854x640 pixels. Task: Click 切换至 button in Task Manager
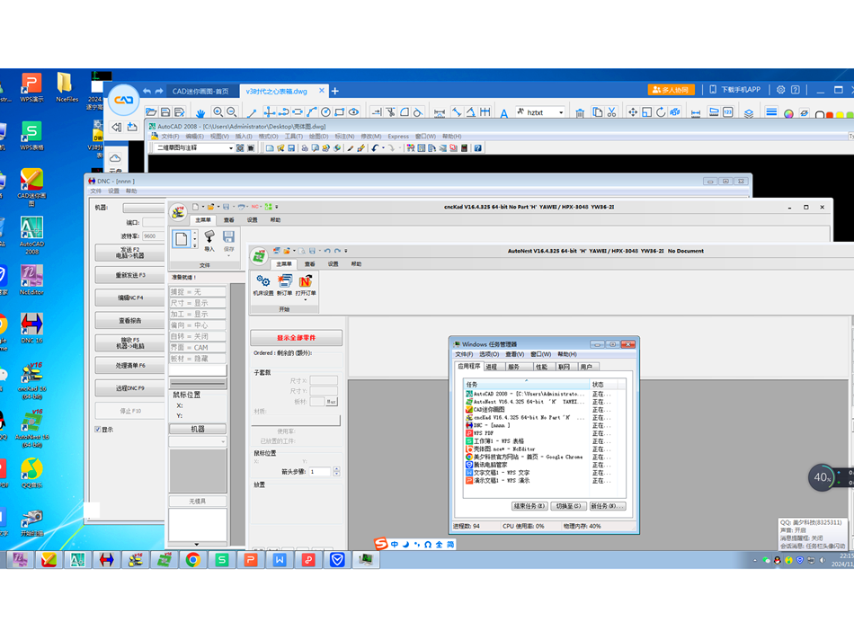point(569,506)
